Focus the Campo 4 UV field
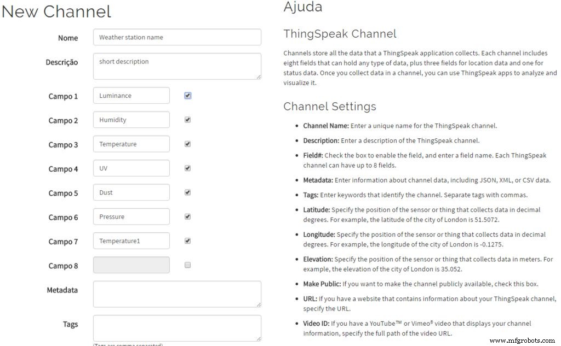This screenshot has width=561, height=346. pos(131,168)
